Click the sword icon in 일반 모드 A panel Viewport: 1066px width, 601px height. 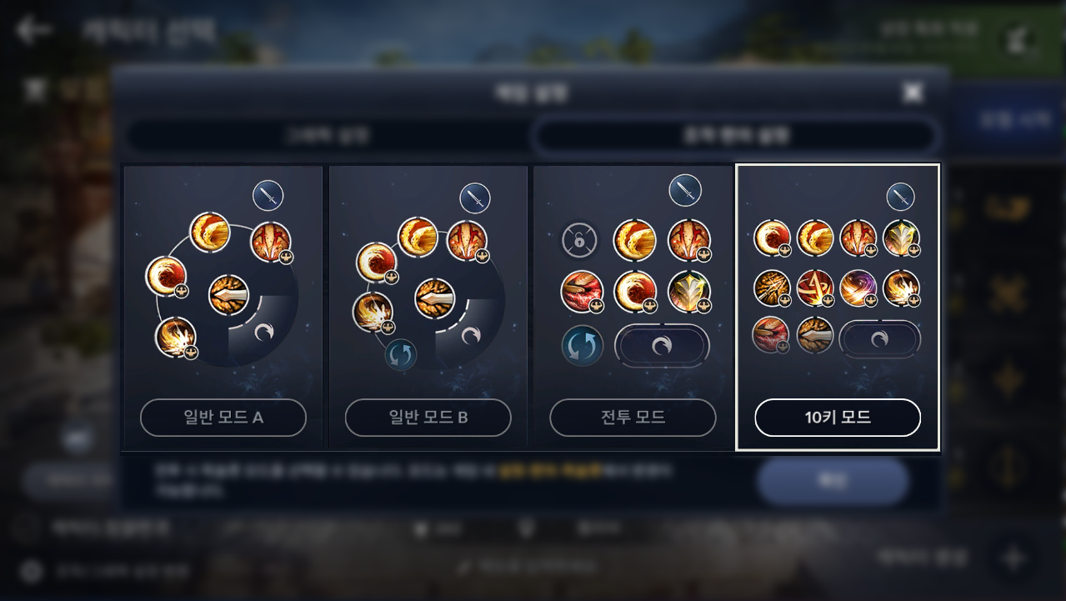(268, 196)
